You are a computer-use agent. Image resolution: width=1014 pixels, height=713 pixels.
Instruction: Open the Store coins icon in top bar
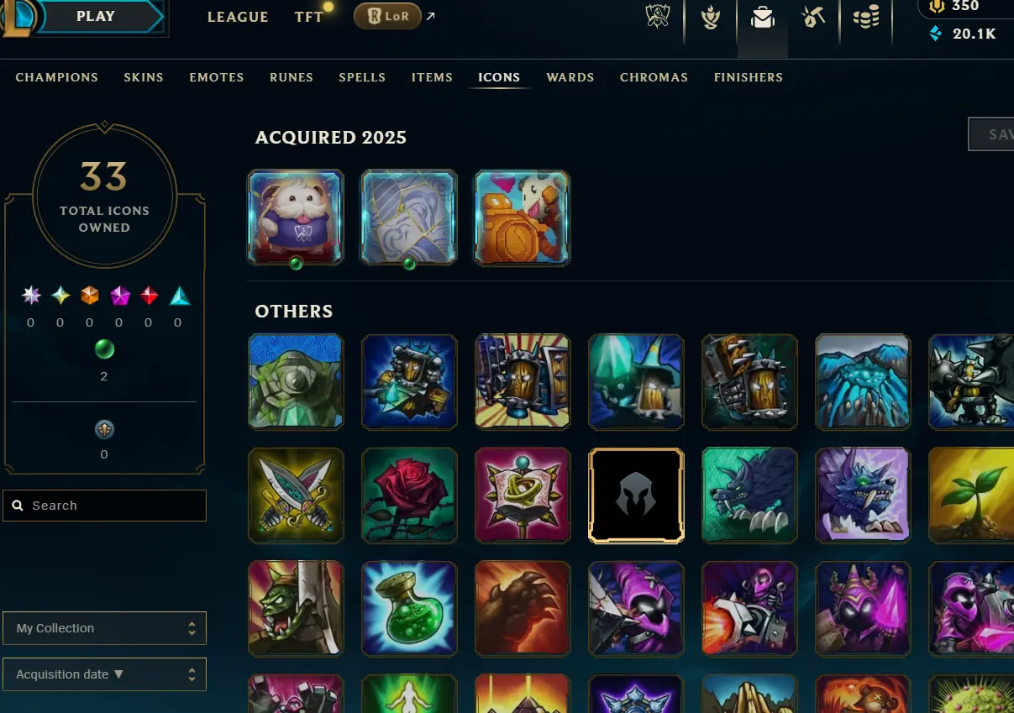click(x=866, y=17)
